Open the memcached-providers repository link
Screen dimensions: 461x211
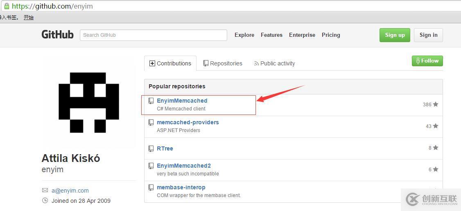188,122
